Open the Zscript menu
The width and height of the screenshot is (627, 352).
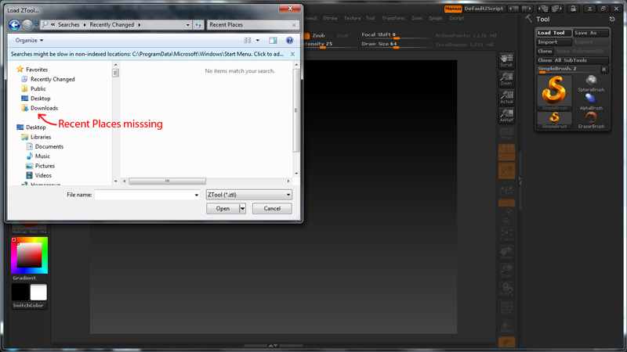click(x=456, y=18)
